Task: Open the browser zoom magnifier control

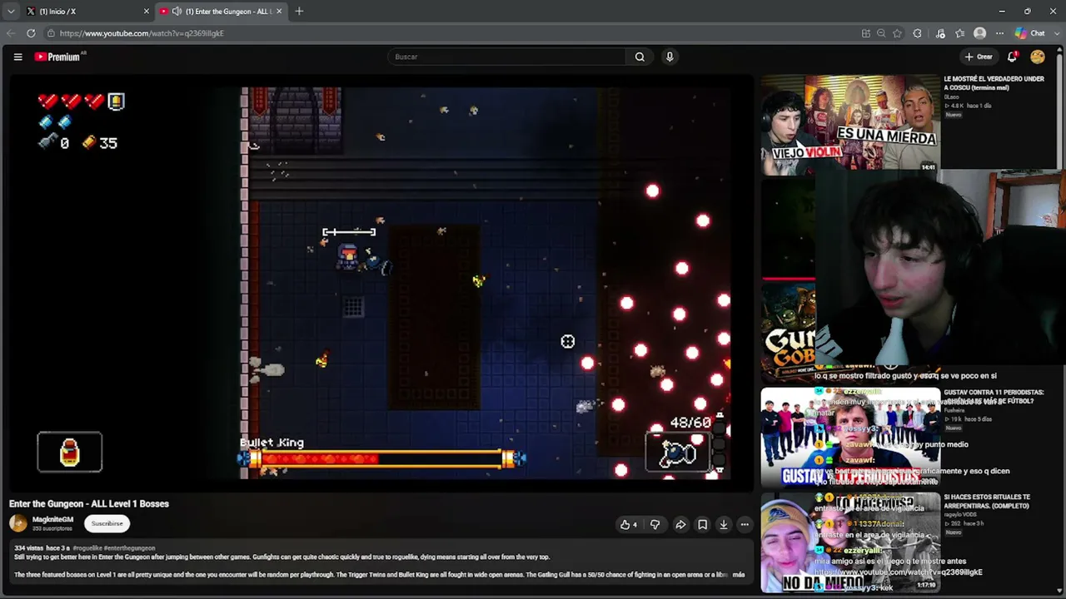Action: coord(881,33)
